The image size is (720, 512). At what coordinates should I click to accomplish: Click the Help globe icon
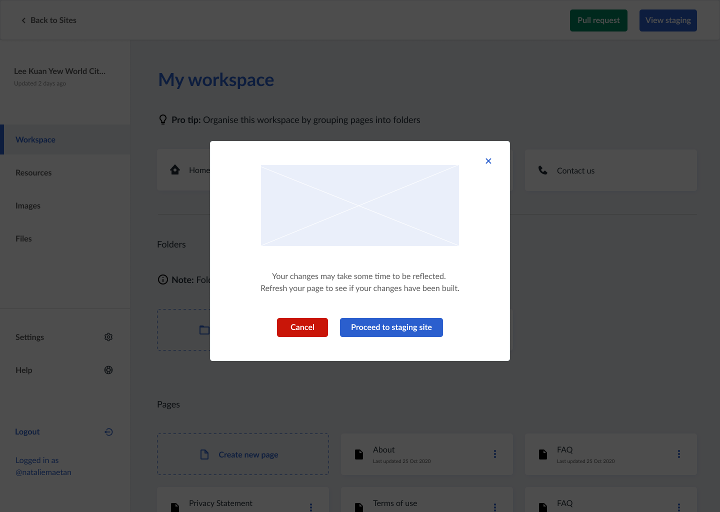108,370
